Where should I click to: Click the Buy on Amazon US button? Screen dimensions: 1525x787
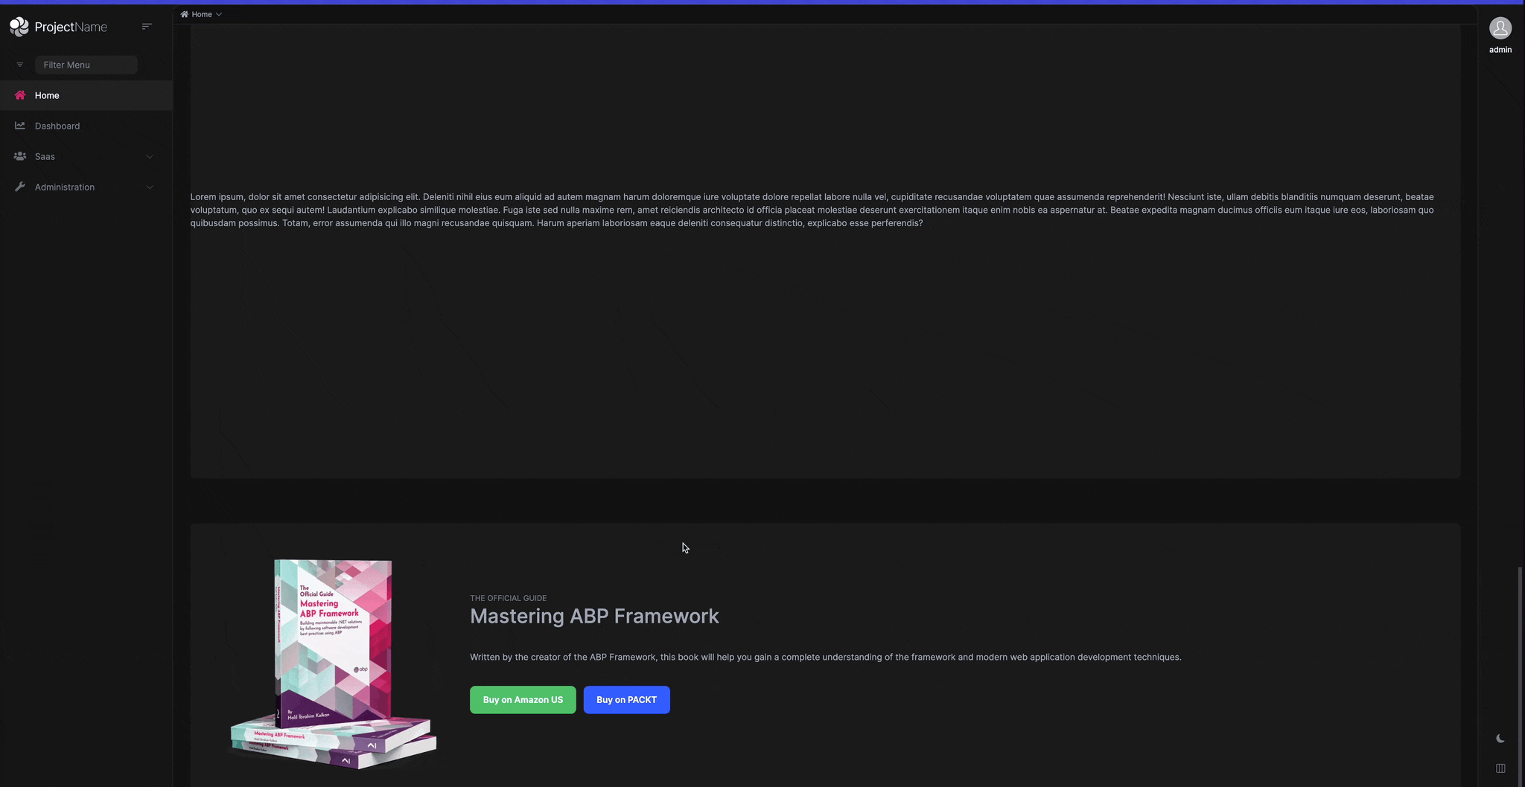pyautogui.click(x=523, y=700)
